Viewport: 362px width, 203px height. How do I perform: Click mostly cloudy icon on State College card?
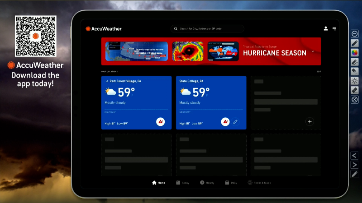186,92
